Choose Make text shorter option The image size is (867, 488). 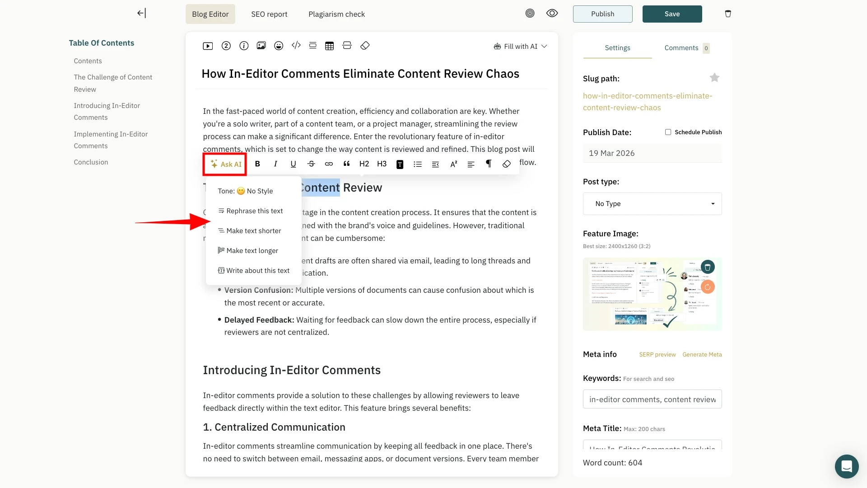tap(253, 231)
